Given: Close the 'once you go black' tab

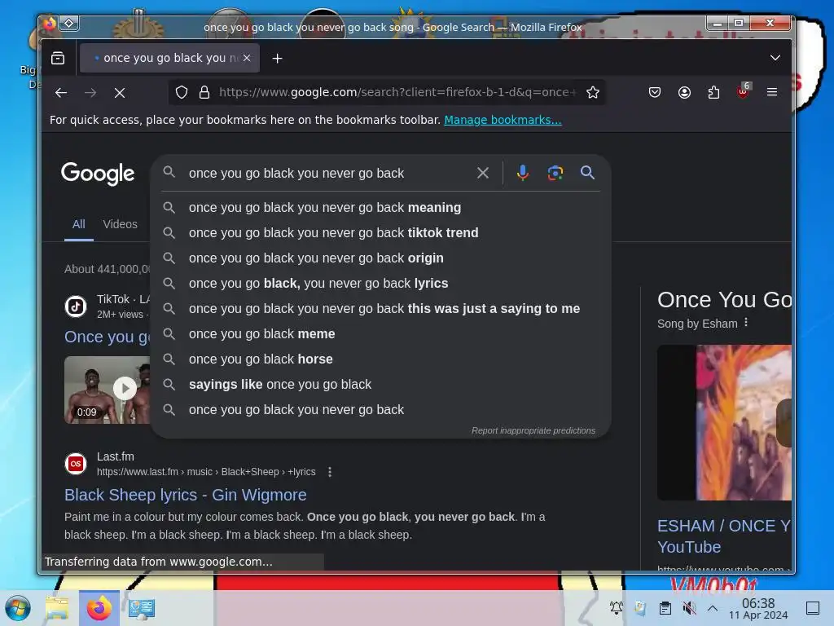Looking at the screenshot, I should click(247, 58).
